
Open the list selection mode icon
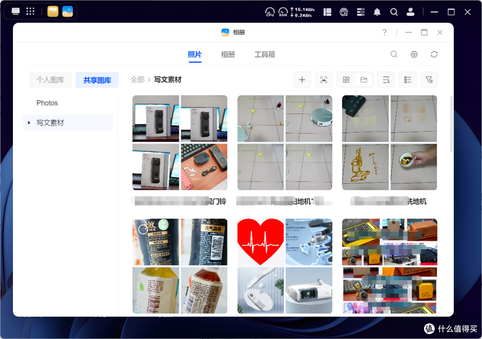pos(407,80)
